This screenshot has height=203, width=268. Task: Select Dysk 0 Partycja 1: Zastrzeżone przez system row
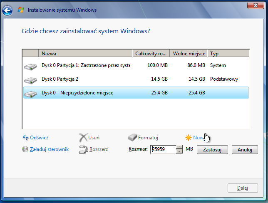point(136,65)
